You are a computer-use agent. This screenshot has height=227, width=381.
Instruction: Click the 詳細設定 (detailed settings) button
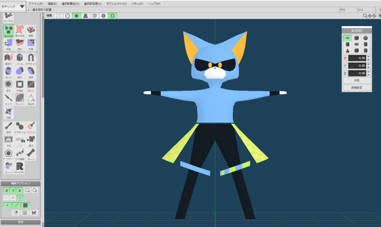click(x=357, y=88)
